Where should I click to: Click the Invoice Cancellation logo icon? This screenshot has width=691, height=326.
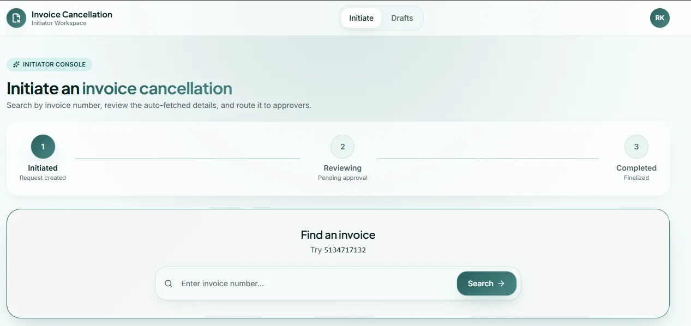coord(16,18)
